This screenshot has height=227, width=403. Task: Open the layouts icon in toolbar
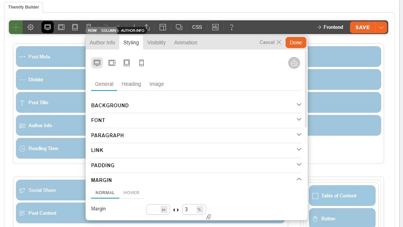[163, 27]
